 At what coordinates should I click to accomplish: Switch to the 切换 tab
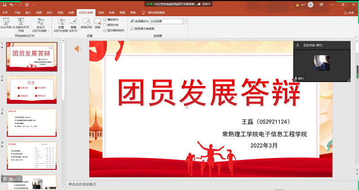click(60, 13)
